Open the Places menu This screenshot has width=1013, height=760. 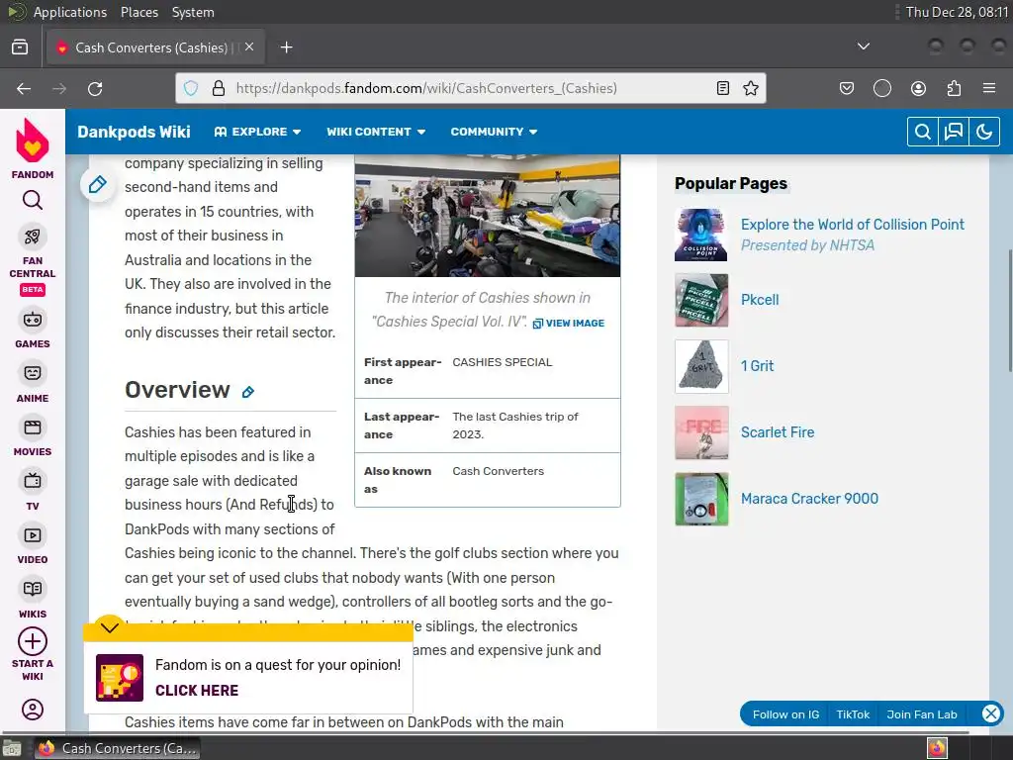[x=139, y=12]
